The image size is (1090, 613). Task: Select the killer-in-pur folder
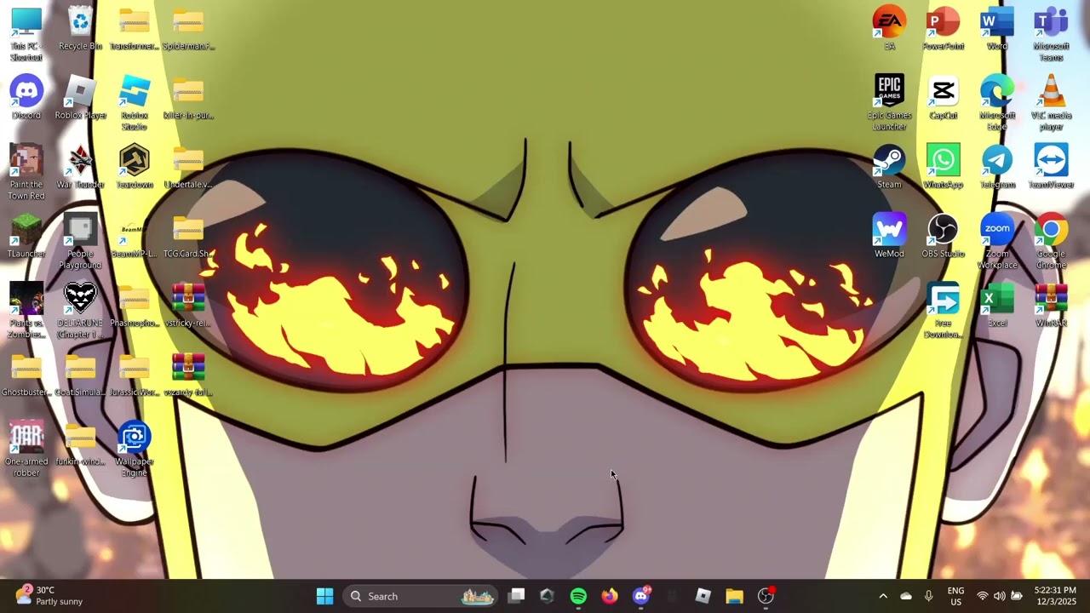pyautogui.click(x=188, y=98)
